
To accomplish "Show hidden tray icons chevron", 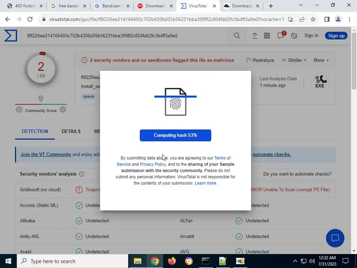I will point(295,261).
